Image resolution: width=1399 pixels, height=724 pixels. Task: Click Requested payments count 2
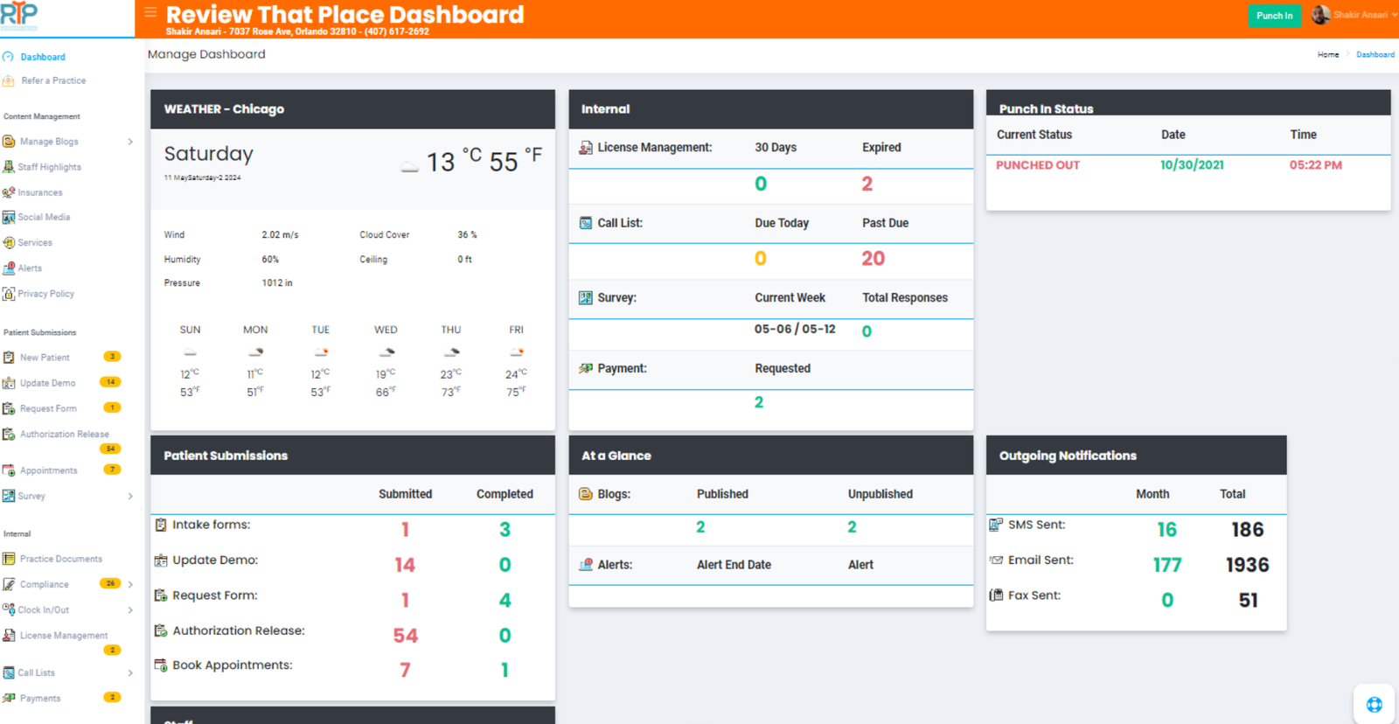point(759,402)
